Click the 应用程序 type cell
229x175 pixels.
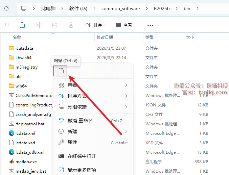coord(154,161)
